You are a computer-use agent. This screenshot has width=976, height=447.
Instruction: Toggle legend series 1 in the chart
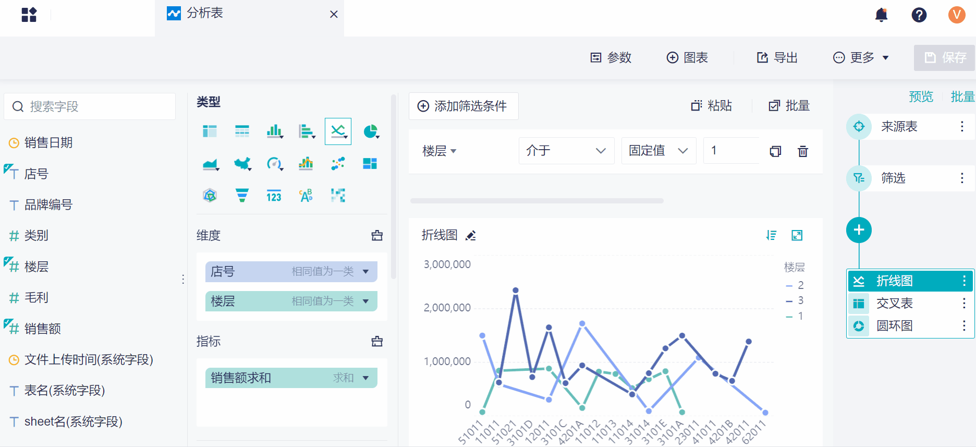(x=795, y=316)
